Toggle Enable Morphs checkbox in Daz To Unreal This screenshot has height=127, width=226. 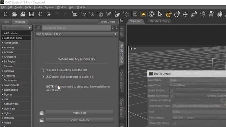click(171, 90)
